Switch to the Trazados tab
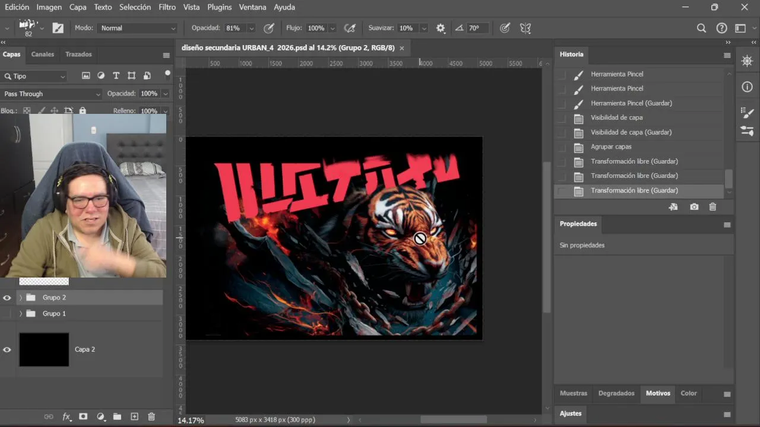The height and width of the screenshot is (427, 760). click(78, 54)
